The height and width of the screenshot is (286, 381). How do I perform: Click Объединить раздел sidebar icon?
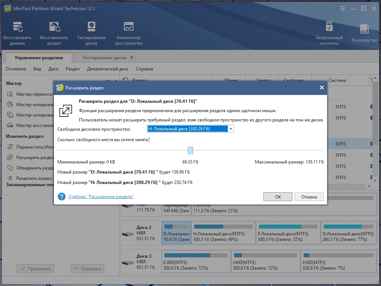pyautogui.click(x=10, y=168)
